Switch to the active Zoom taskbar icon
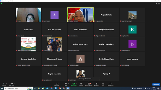Image resolution: width=161 pixels, height=90 pixels. pos(68,88)
